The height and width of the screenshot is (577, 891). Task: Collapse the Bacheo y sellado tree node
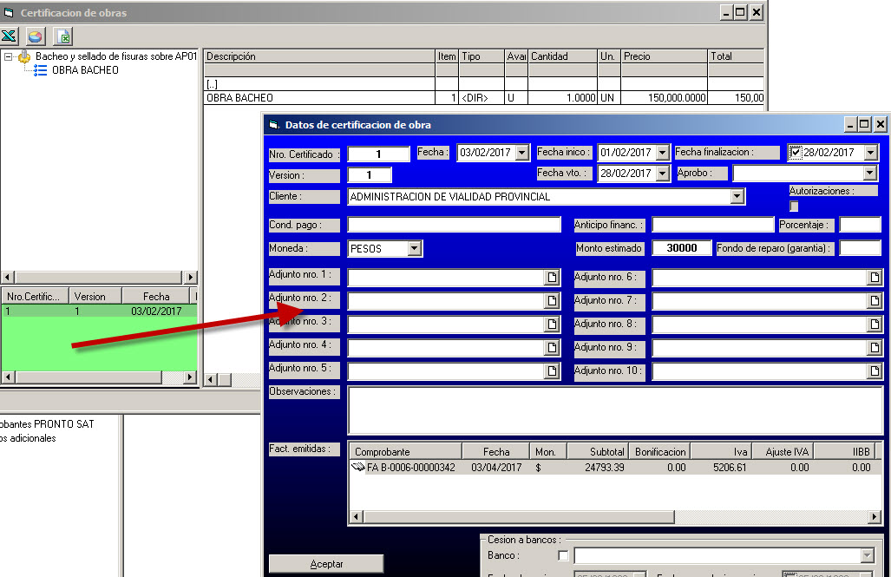point(8,57)
